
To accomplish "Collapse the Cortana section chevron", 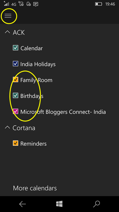I will (x=7, y=127).
